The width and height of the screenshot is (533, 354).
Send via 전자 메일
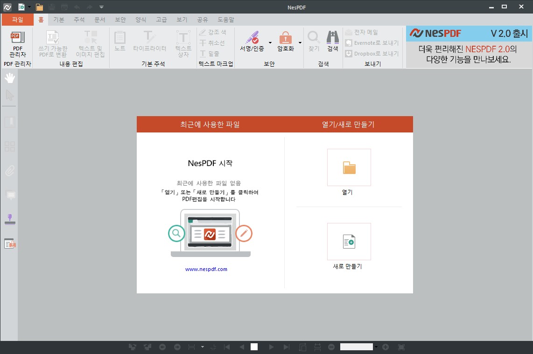pos(362,32)
